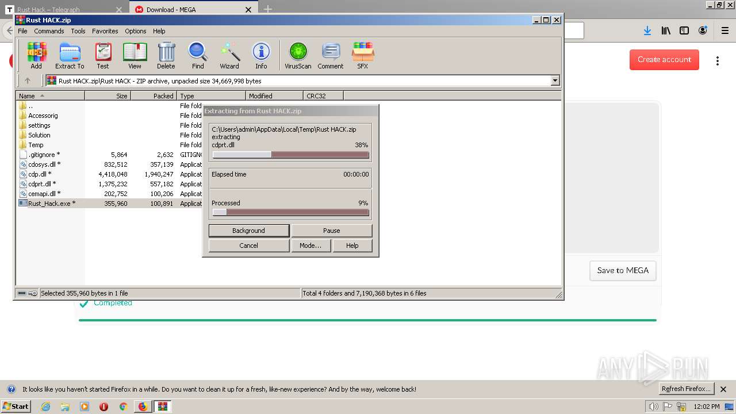The height and width of the screenshot is (414, 736).
Task: Cancel the extraction
Action: click(248, 246)
